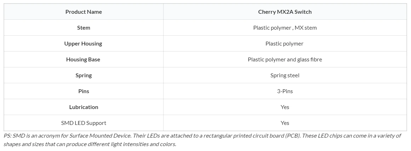Screen dimensions: 411x151
Task: Click the PS: SMD acronym note text
Action: click(202, 140)
